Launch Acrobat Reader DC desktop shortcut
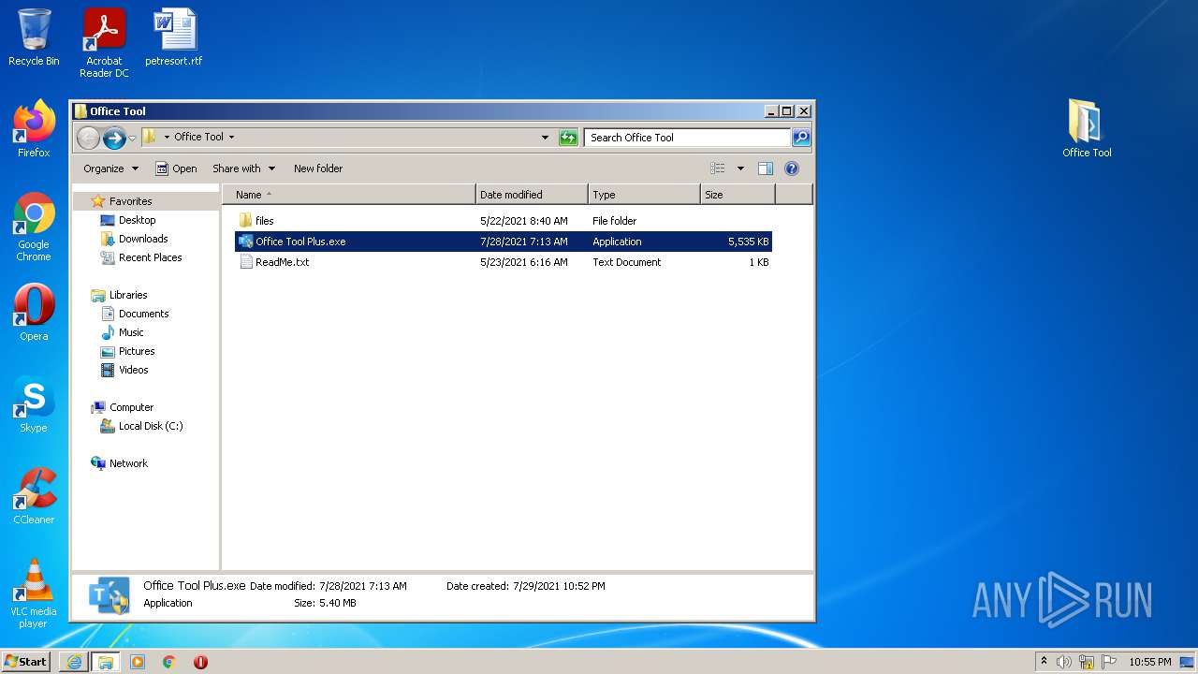The width and height of the screenshot is (1198, 674). tap(104, 42)
